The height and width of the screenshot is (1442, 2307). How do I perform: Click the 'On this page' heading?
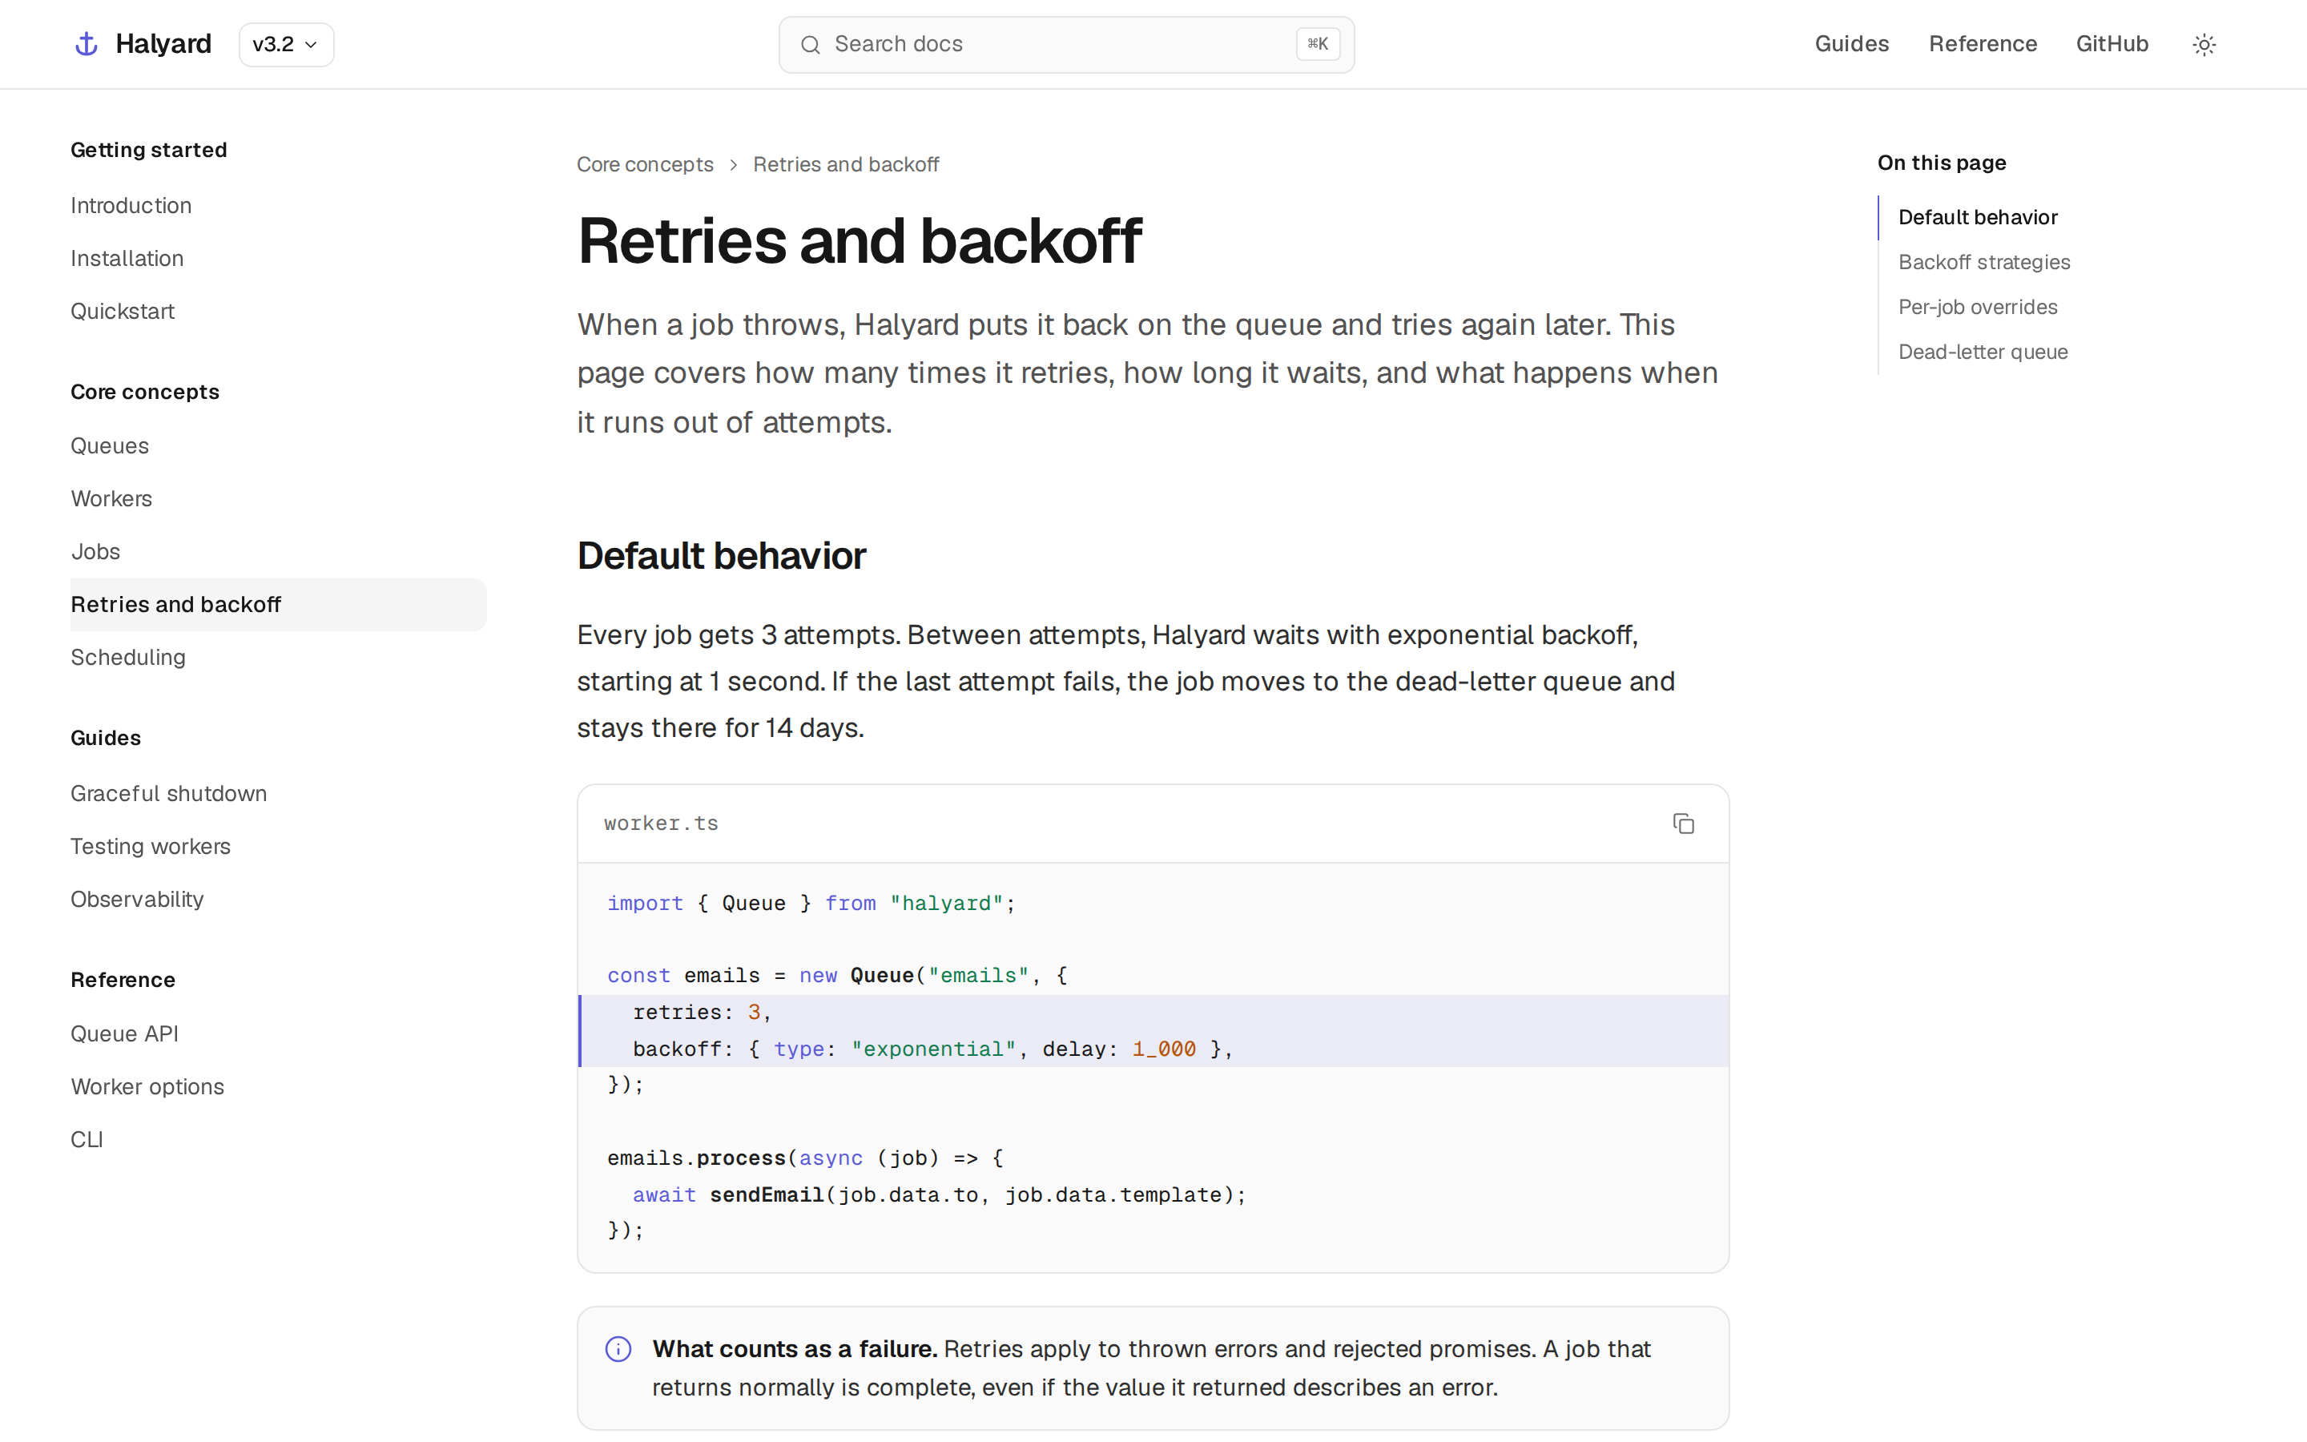click(x=1941, y=163)
